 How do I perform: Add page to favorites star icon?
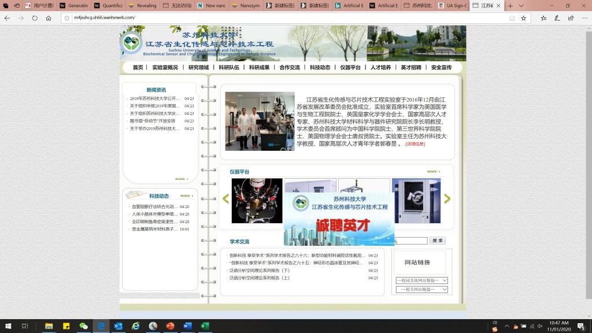coord(523,18)
